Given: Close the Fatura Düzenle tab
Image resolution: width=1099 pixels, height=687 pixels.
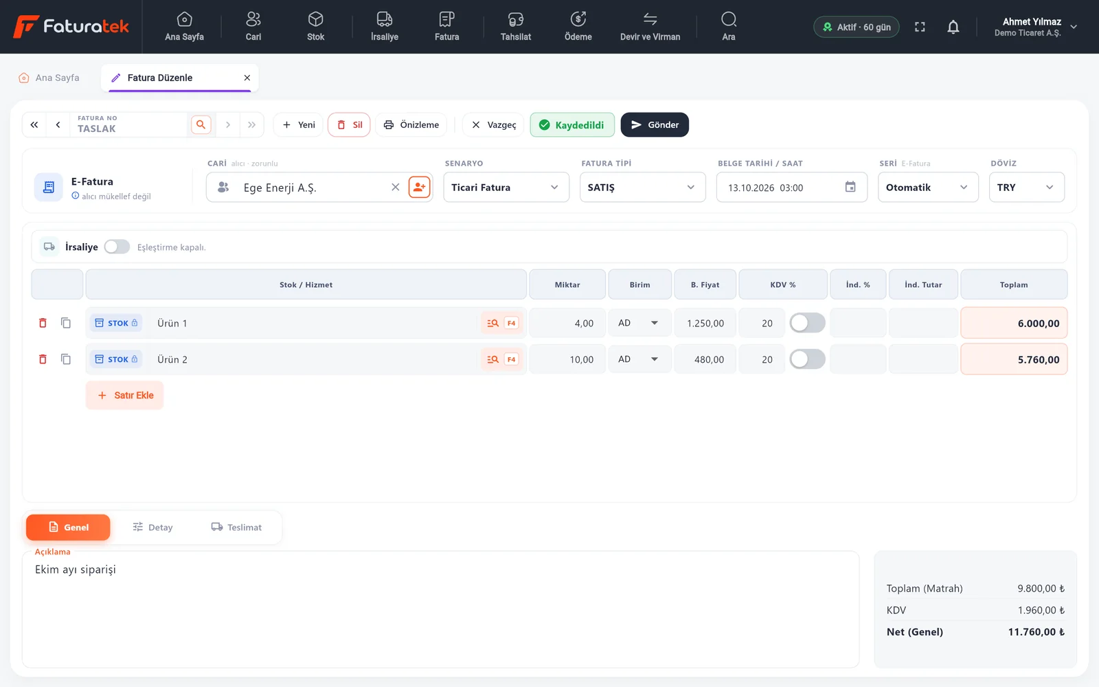Looking at the screenshot, I should pyautogui.click(x=247, y=78).
